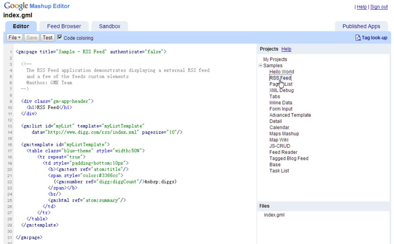This screenshot has width=394, height=244.
Task: Open the Help link at top right
Action: (x=361, y=7)
